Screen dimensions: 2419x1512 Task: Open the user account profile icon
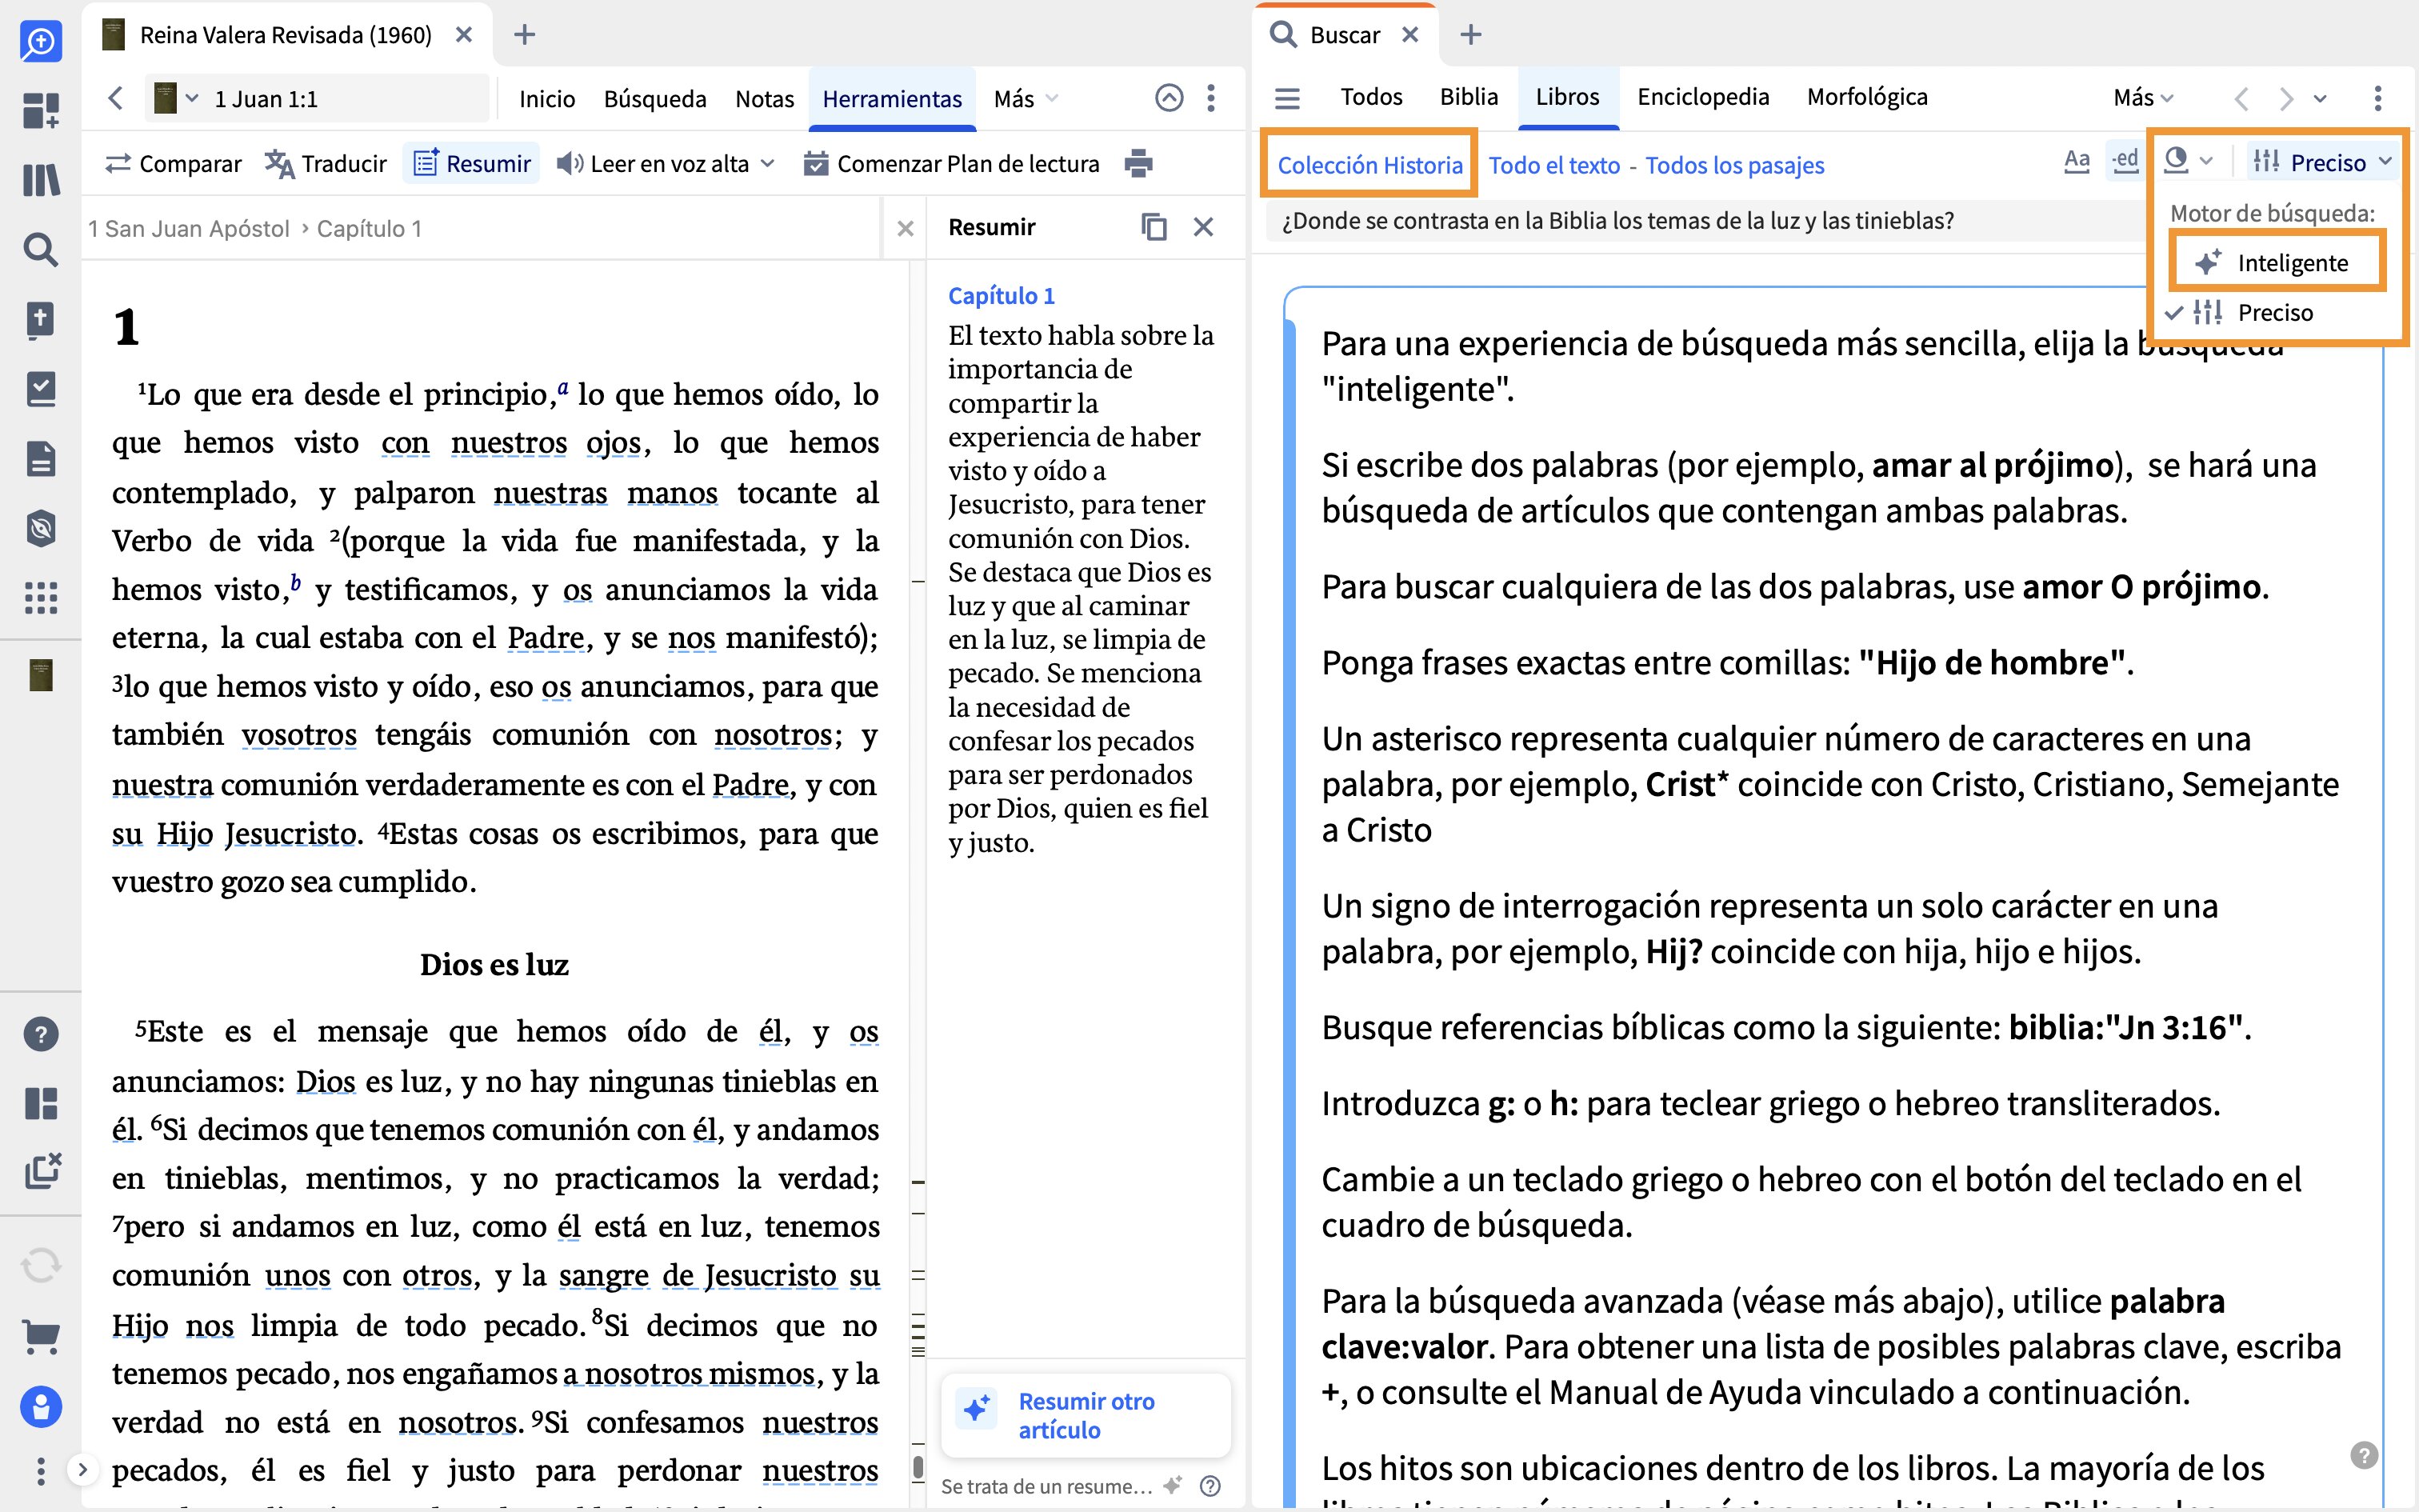tap(41, 1407)
